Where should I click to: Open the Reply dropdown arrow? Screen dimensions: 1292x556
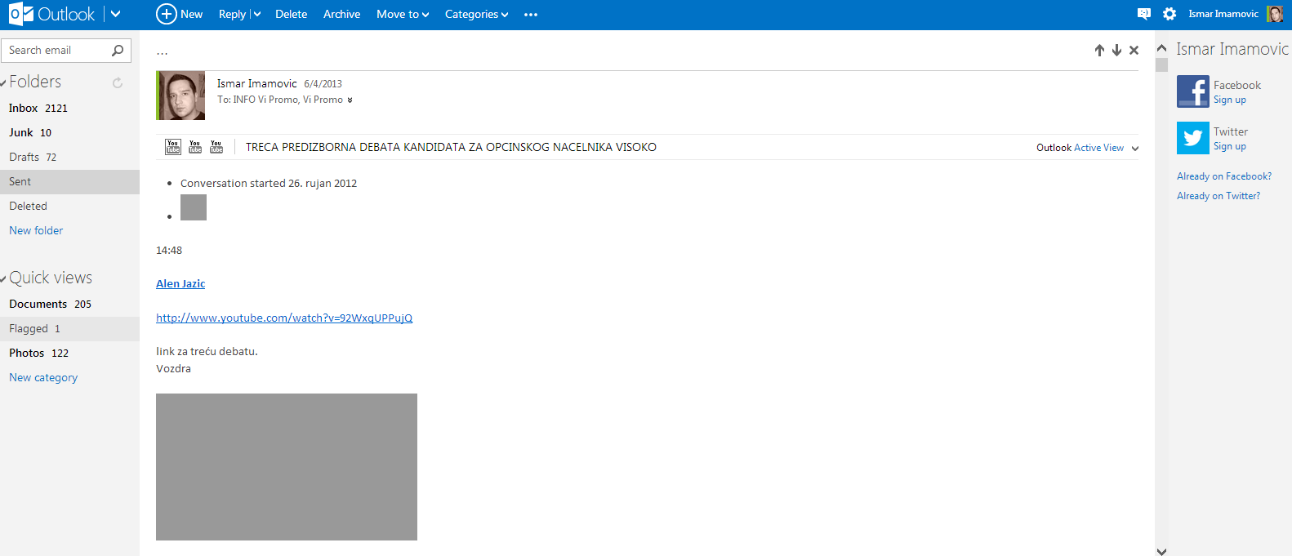[x=256, y=15]
